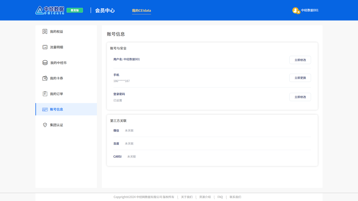Viewport: 358px width, 201px height.
Task: Click the 中经数据001 username in header
Action: click(x=310, y=10)
